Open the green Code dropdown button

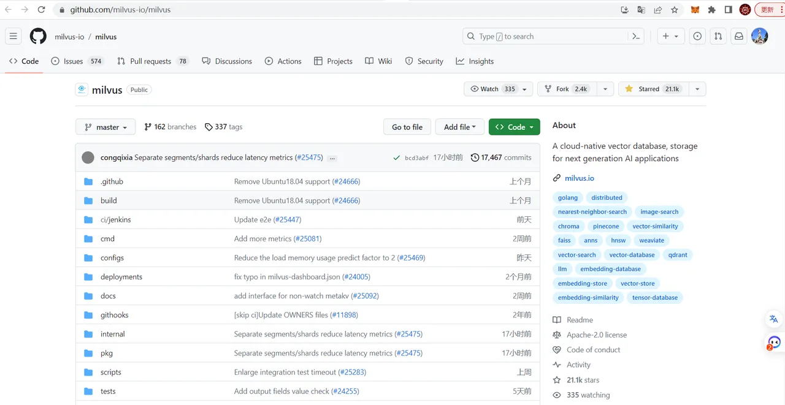pyautogui.click(x=515, y=127)
